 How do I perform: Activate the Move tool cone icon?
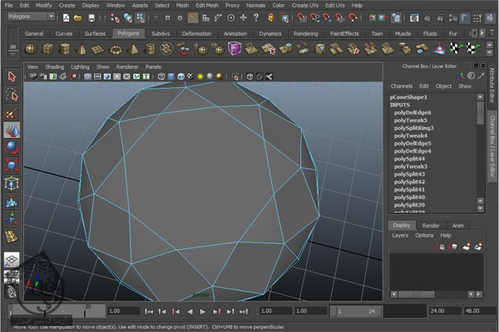[12, 129]
